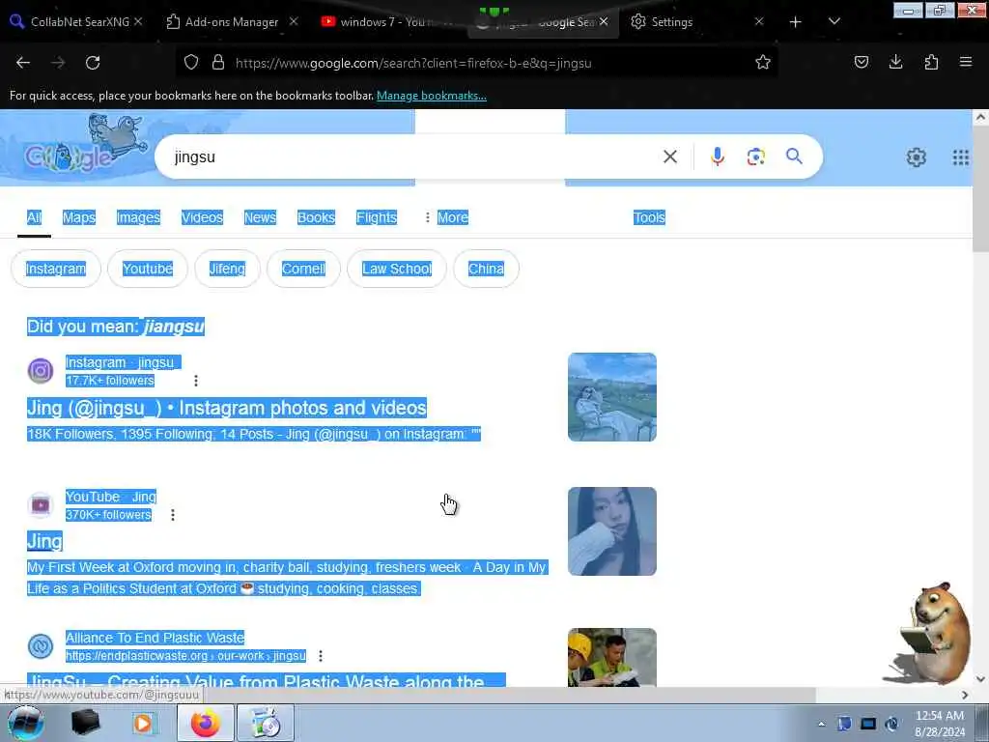Filter results with the Instagram chip

[56, 269]
